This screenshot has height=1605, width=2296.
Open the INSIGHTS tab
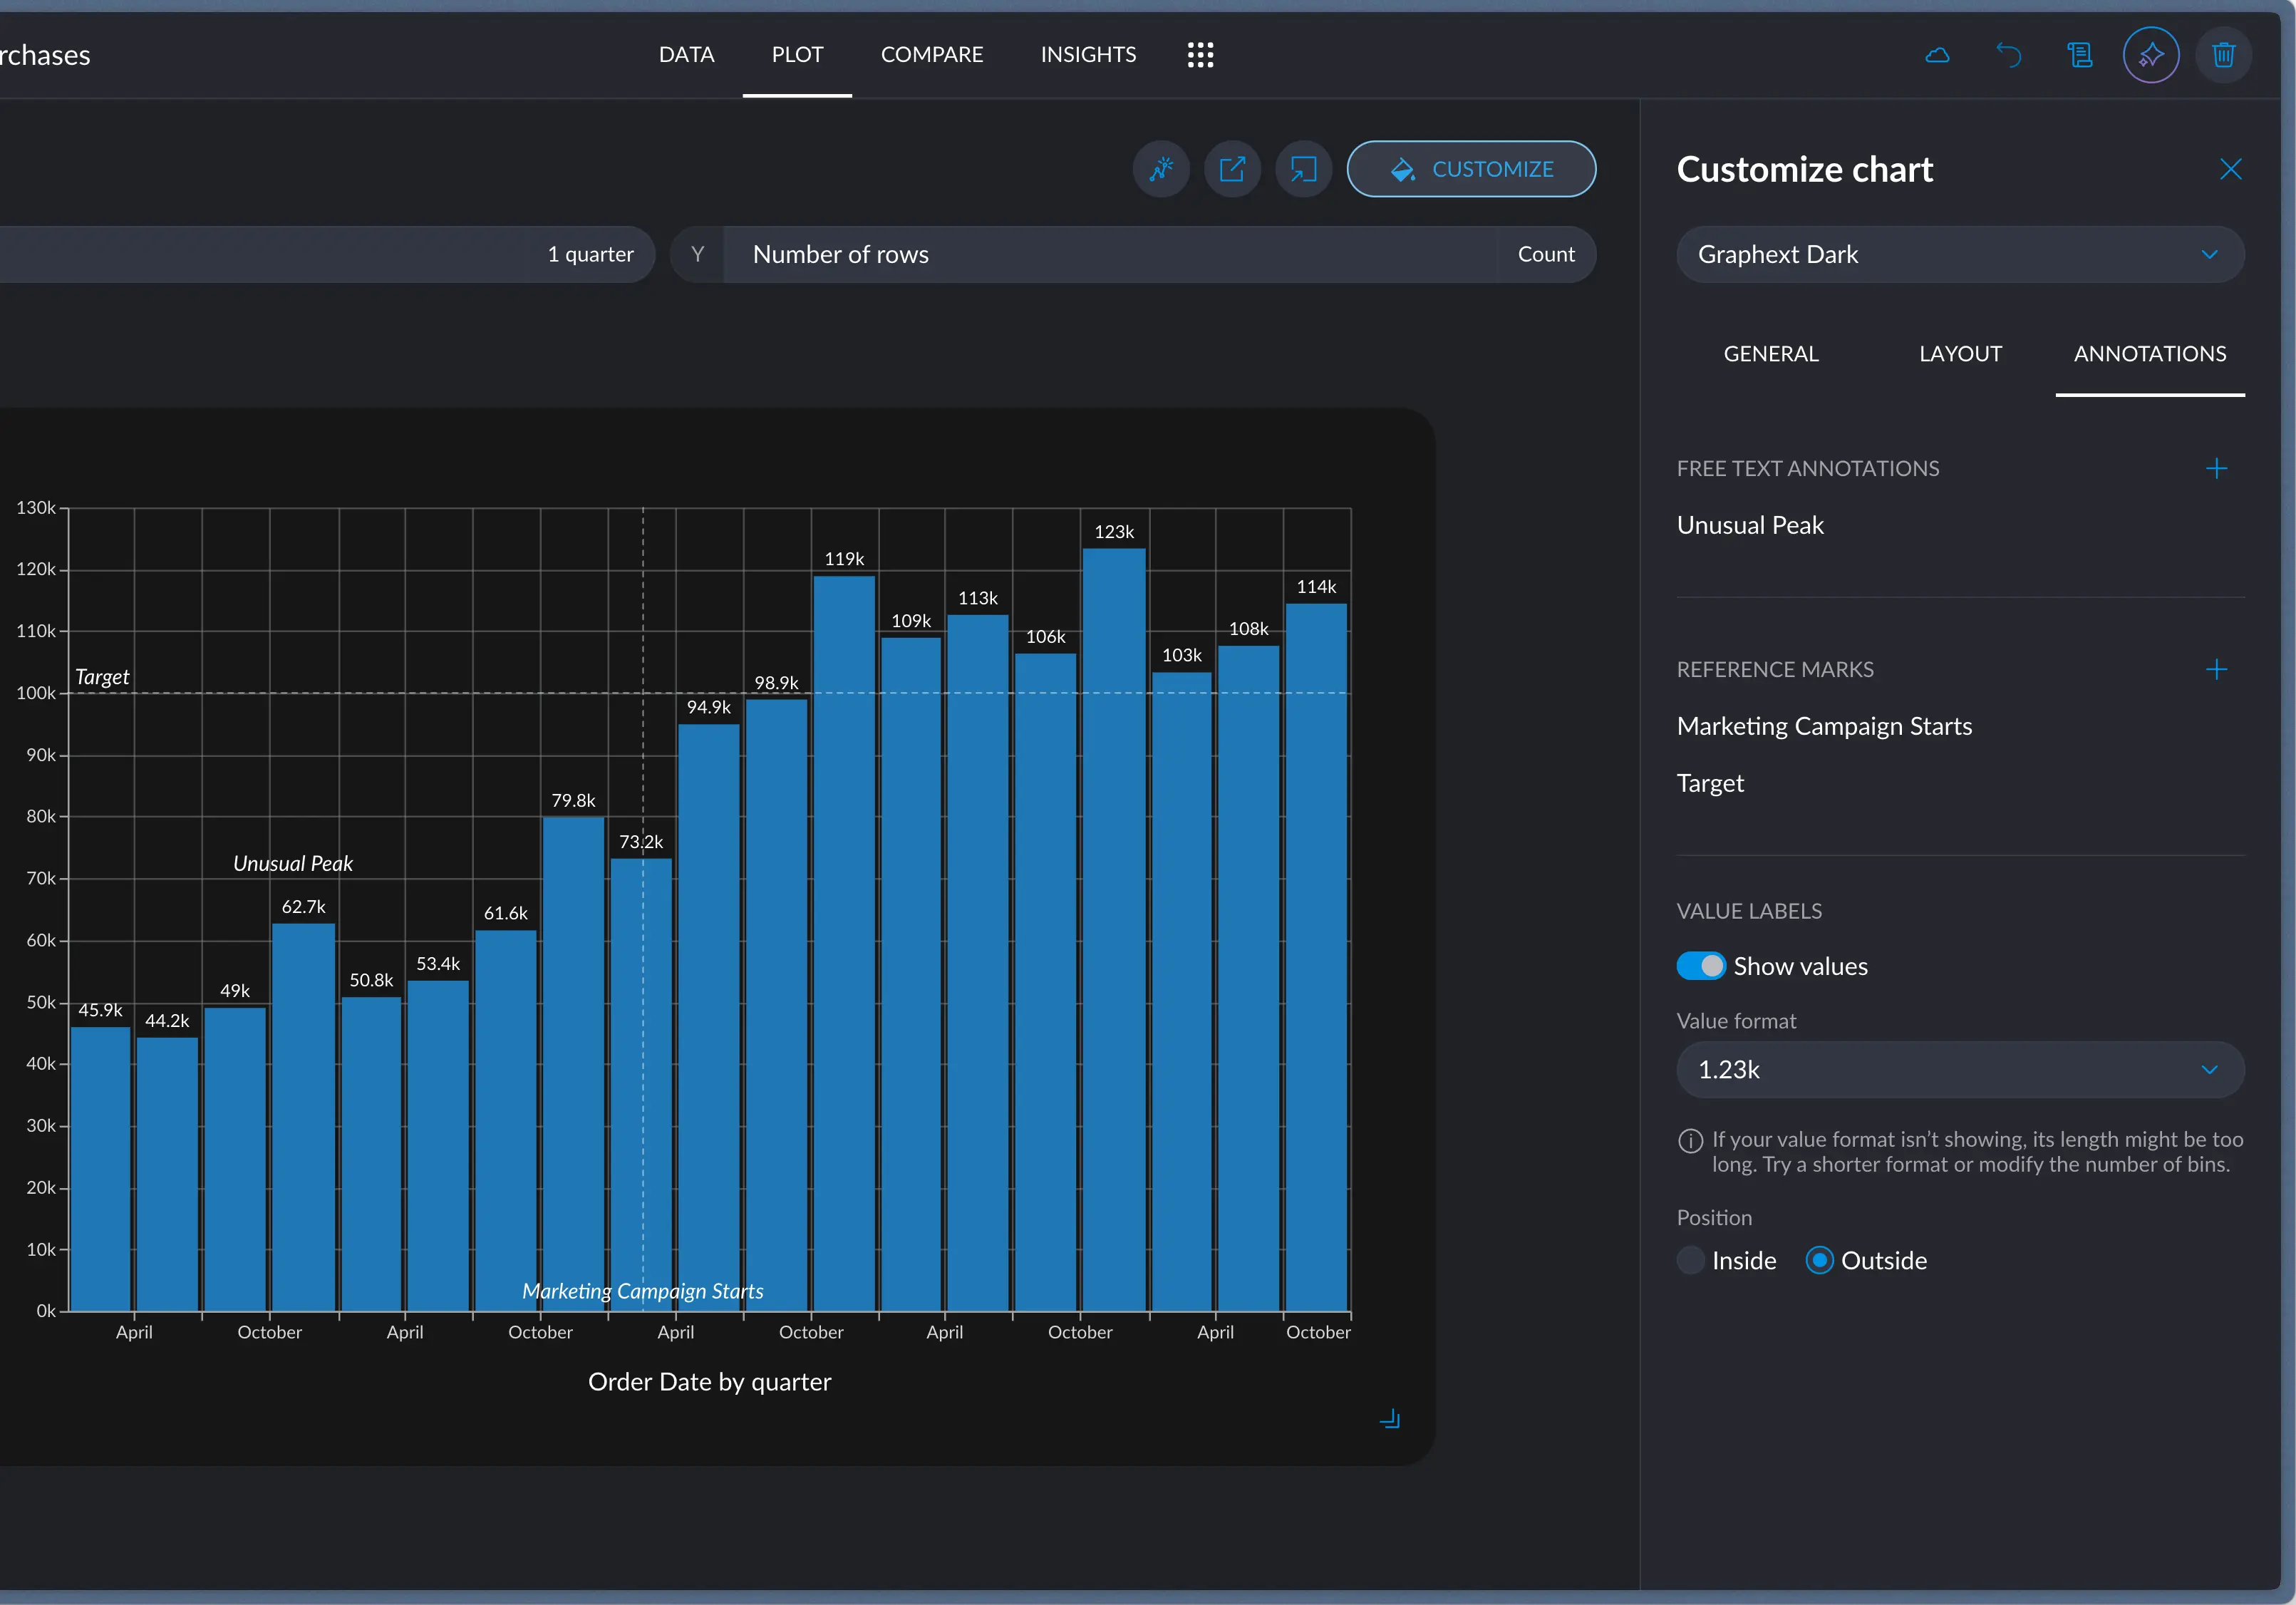tap(1088, 55)
